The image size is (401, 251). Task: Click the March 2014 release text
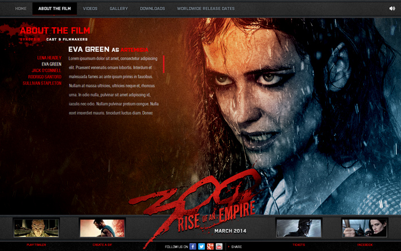click(x=230, y=231)
